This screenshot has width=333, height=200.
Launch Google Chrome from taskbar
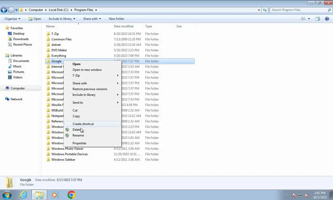(x=71, y=195)
